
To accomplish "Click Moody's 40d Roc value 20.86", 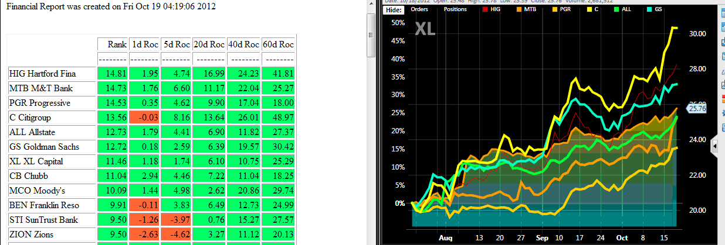I will [244, 191].
